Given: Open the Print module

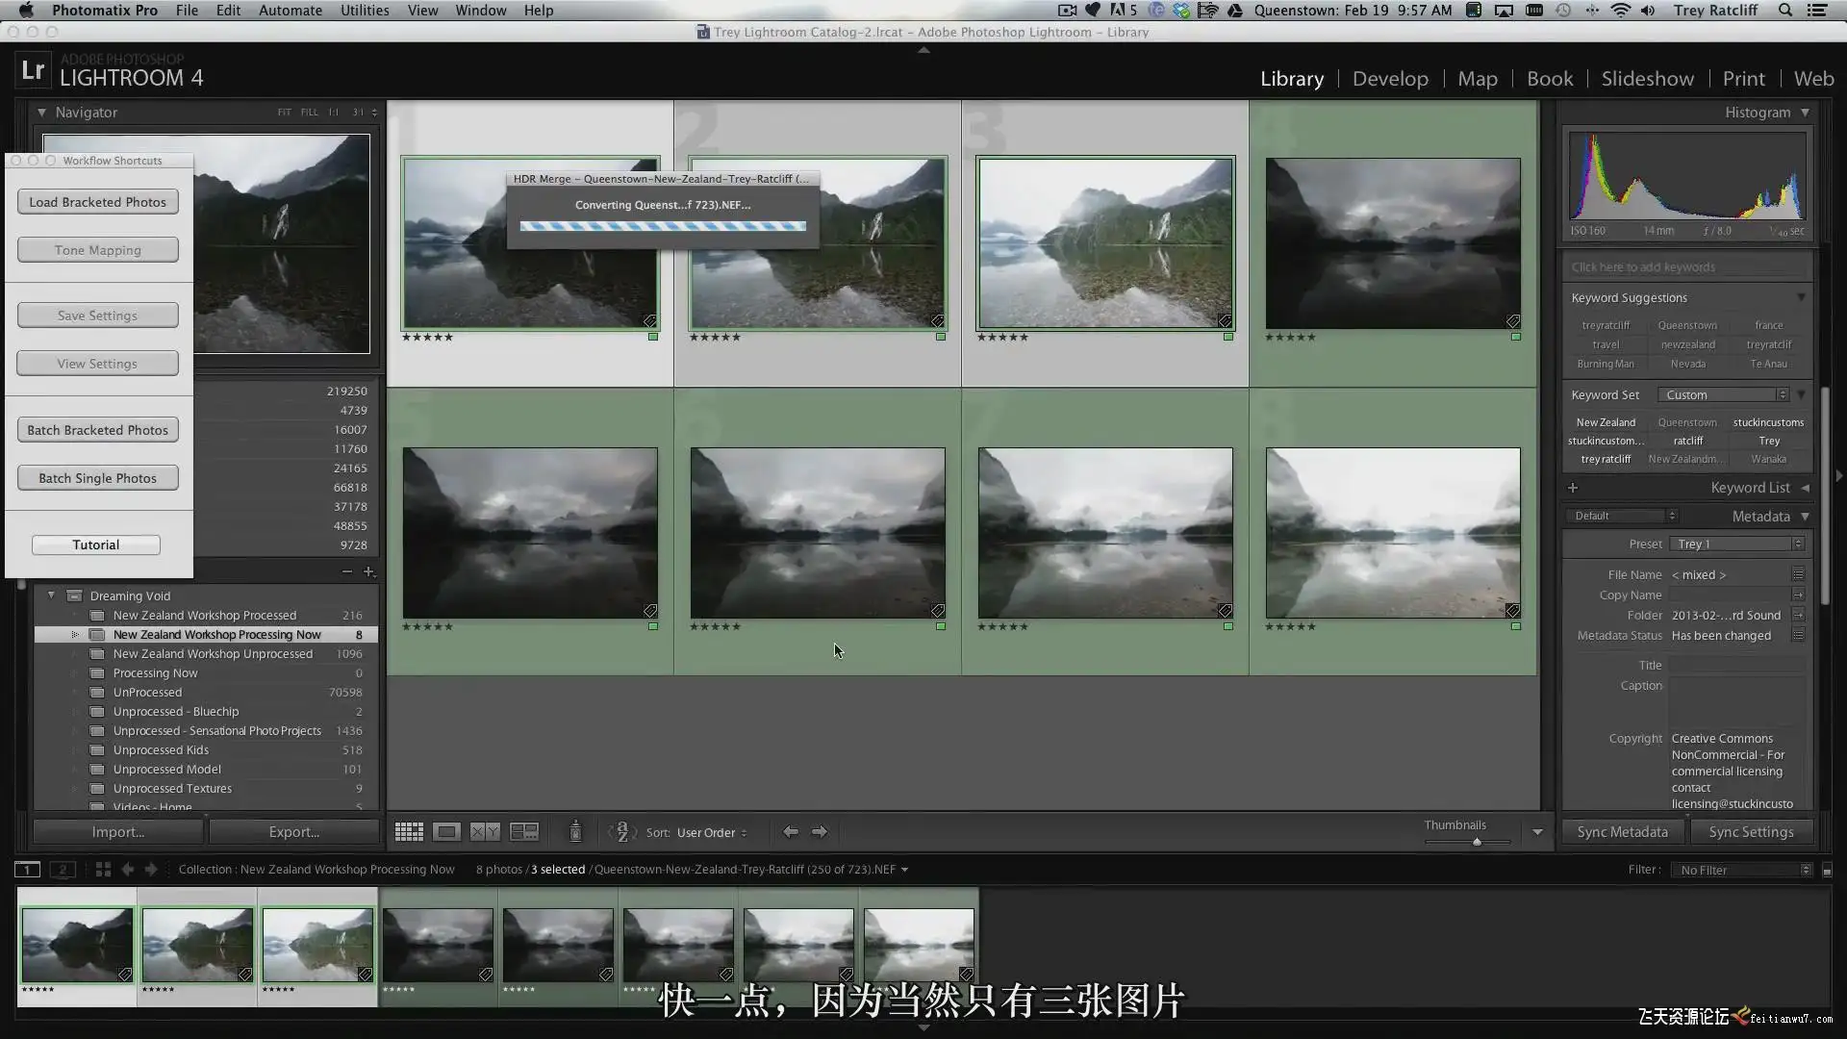Looking at the screenshot, I should 1743,79.
